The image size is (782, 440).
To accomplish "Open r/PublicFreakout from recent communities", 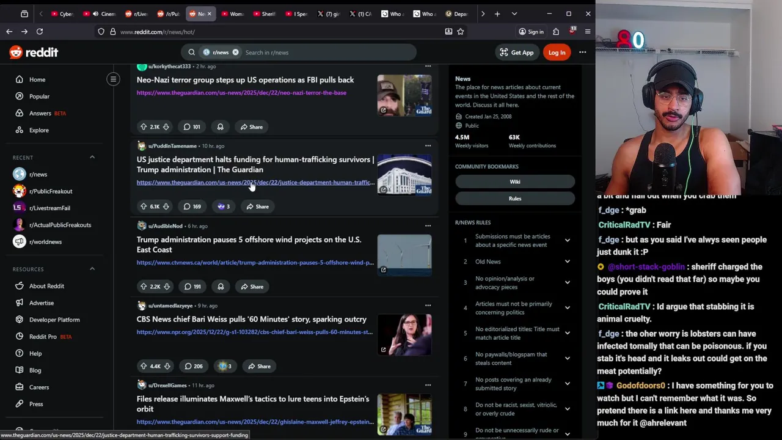I will click(x=51, y=191).
